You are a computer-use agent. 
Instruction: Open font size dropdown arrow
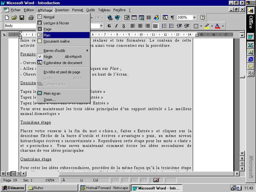coord(101,26)
